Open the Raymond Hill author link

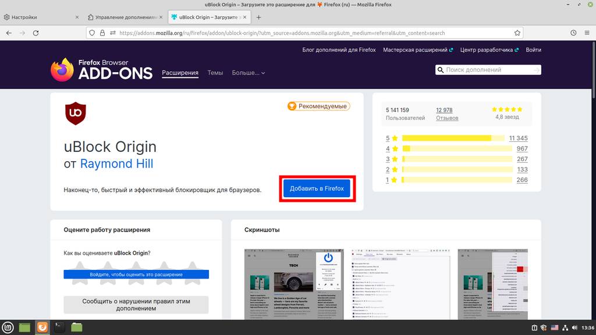click(116, 164)
